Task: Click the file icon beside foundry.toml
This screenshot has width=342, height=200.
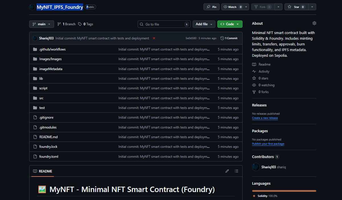Action: click(x=35, y=156)
